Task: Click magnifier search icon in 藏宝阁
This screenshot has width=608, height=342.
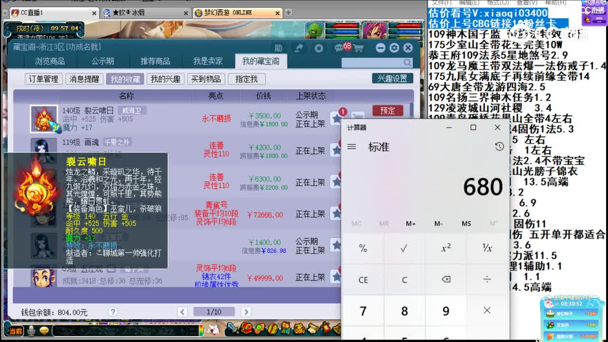Action: (x=408, y=62)
